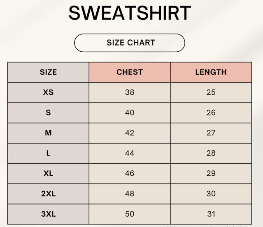Select the CHEST column header
This screenshot has width=263, height=227.
click(x=130, y=72)
